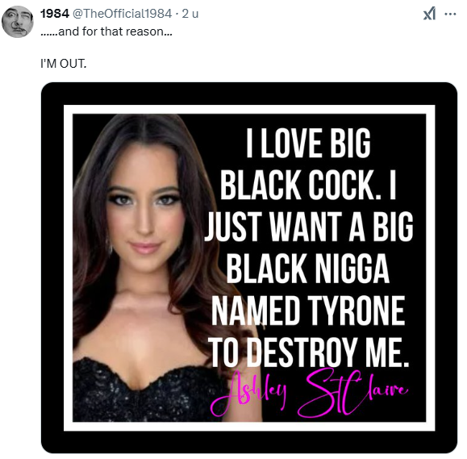Click the 'I LOVE BIG' first caption line
467x459 pixels.
click(x=309, y=143)
